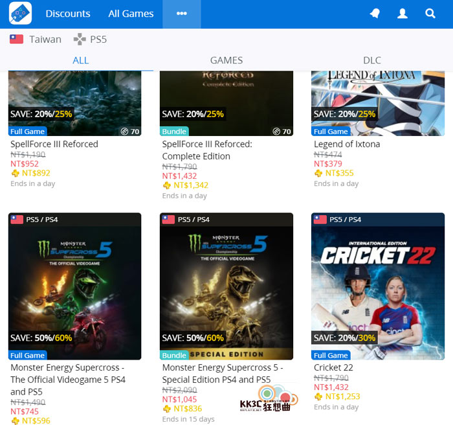This screenshot has height=425, width=453.
Task: Click the Full Game badge on Legend of Ixtona
Action: click(331, 132)
